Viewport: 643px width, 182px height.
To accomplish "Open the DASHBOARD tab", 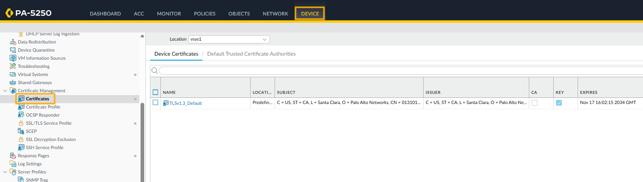I will coord(105,13).
